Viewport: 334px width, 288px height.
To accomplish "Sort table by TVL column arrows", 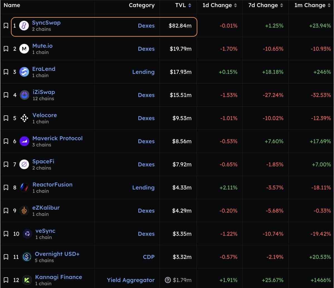I will (x=190, y=5).
